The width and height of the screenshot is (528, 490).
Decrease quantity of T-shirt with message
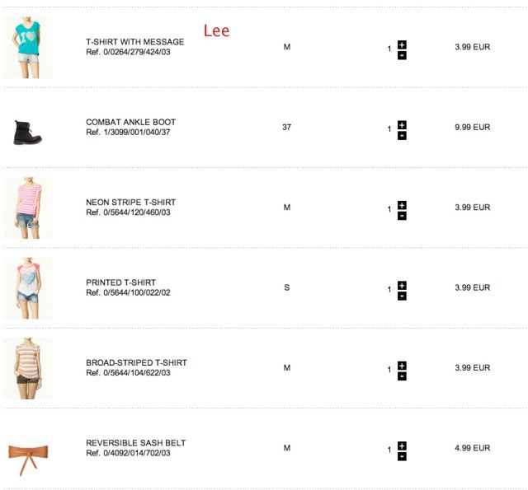pos(402,55)
